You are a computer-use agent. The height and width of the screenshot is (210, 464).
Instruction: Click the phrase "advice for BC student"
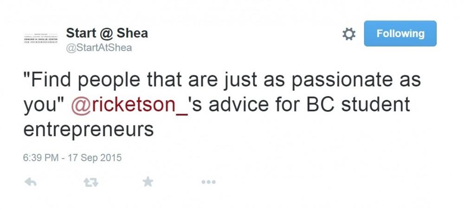(309, 105)
